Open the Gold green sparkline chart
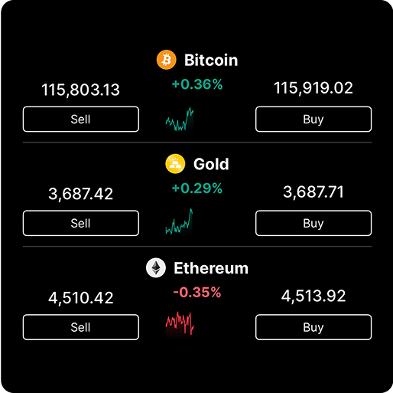This screenshot has height=393, width=393. (179, 221)
